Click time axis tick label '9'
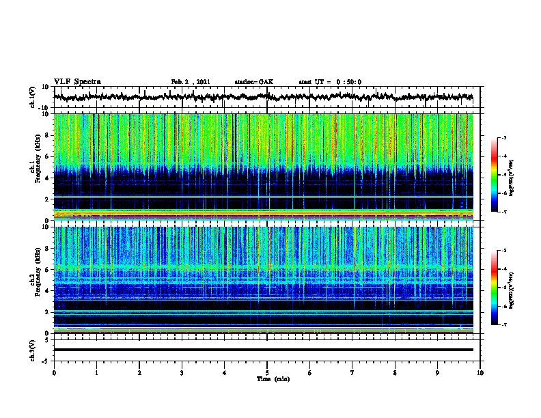 (437, 373)
